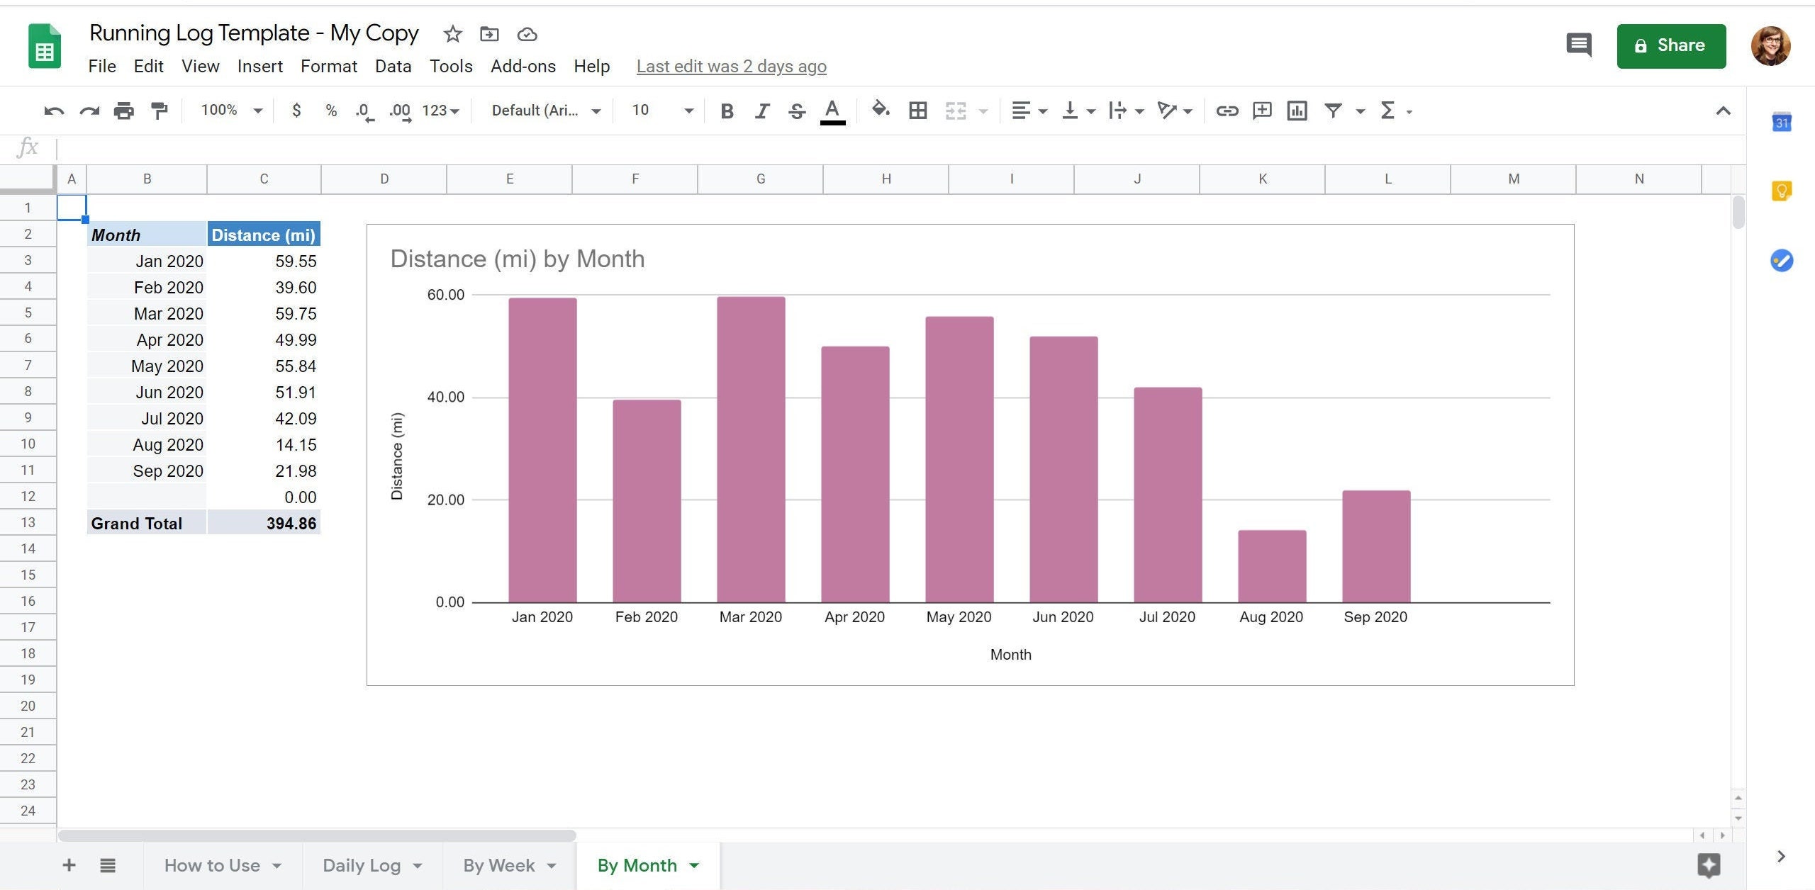The height and width of the screenshot is (890, 1815).
Task: Toggle bold formatting
Action: point(726,111)
